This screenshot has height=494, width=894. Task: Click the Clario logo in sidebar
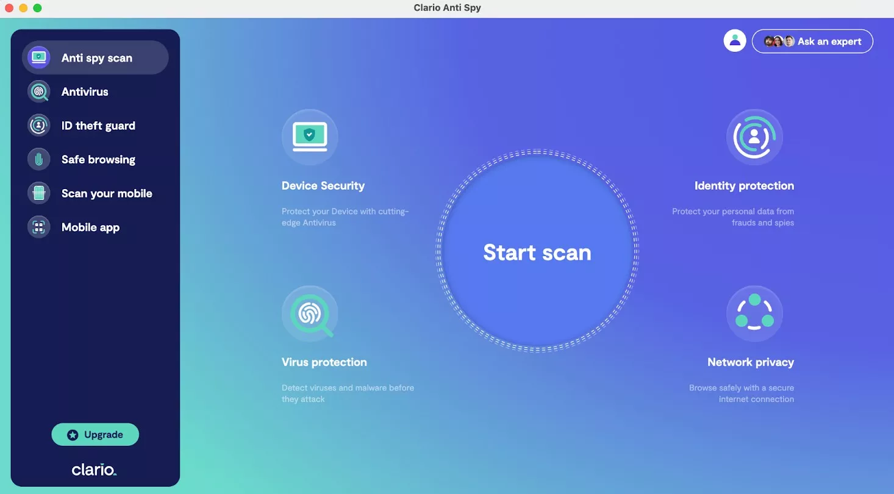tap(94, 470)
